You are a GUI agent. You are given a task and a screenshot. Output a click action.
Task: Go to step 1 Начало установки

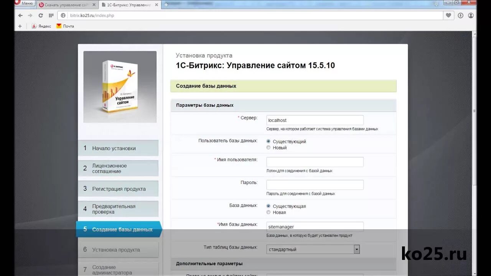[118, 148]
